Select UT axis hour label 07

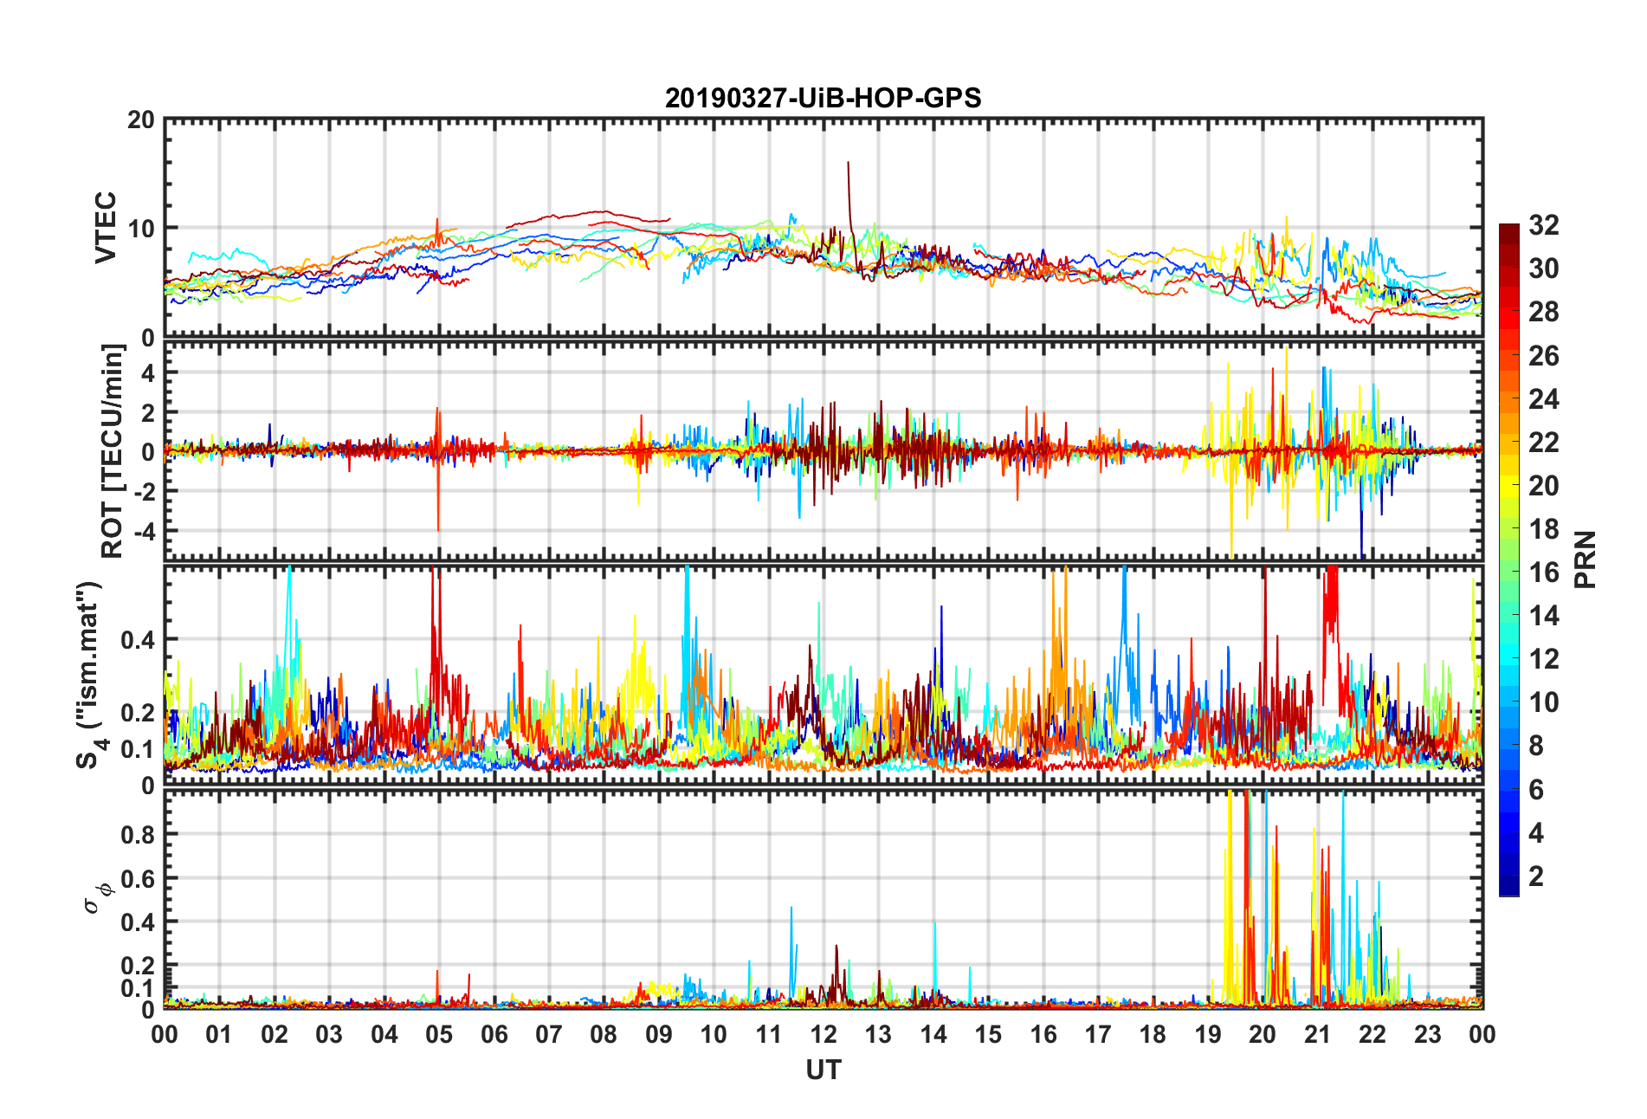point(549,1034)
